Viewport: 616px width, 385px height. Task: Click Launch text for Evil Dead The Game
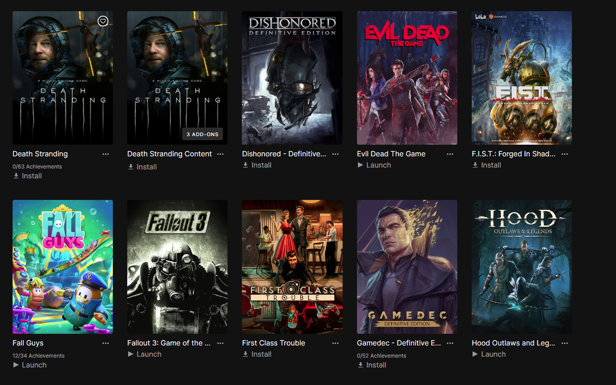379,165
